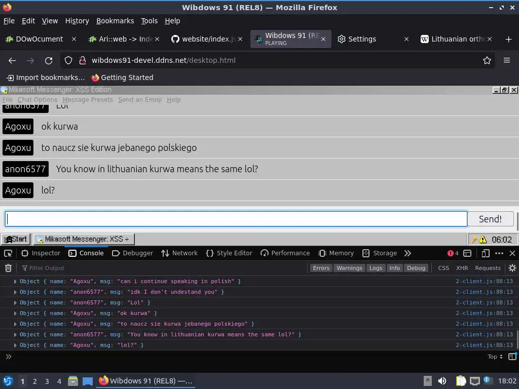Clear the console with the trash icon
Screen dimensions: 519x389
point(9,268)
